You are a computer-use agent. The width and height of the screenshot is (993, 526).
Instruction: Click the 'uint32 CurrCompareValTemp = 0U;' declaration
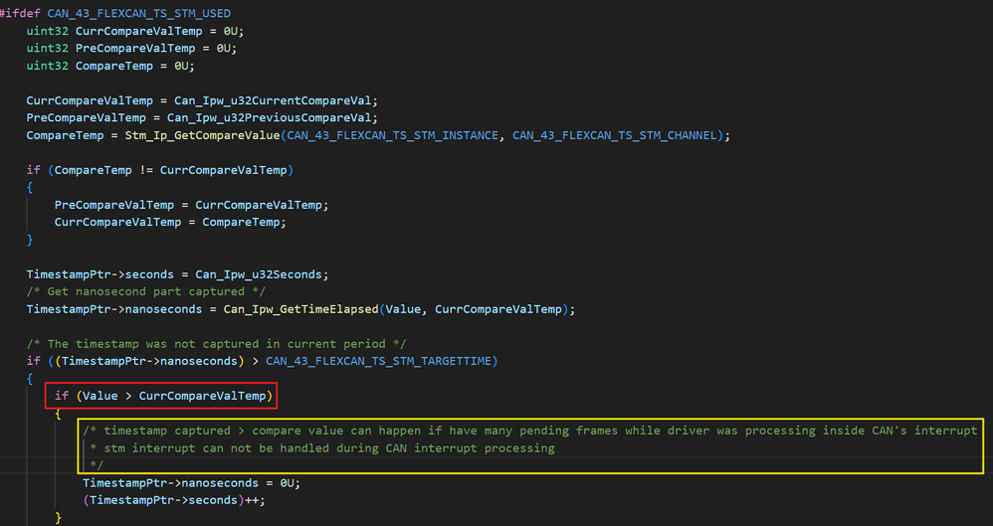[135, 31]
